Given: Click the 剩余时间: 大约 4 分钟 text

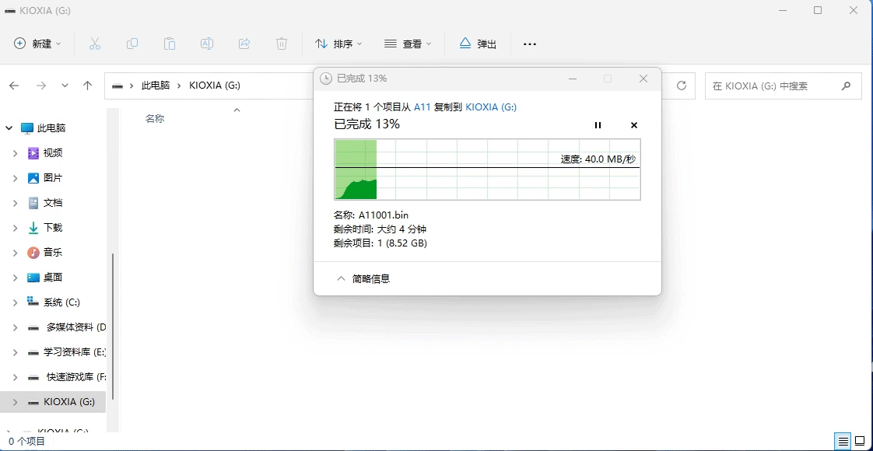Looking at the screenshot, I should (380, 229).
